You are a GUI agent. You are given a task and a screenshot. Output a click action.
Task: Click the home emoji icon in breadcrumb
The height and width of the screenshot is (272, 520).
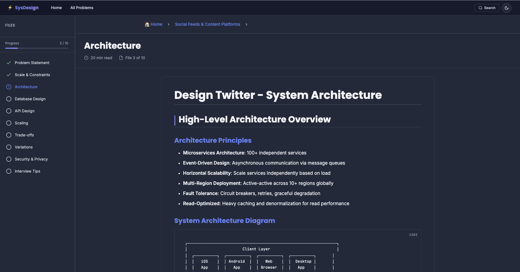(147, 24)
